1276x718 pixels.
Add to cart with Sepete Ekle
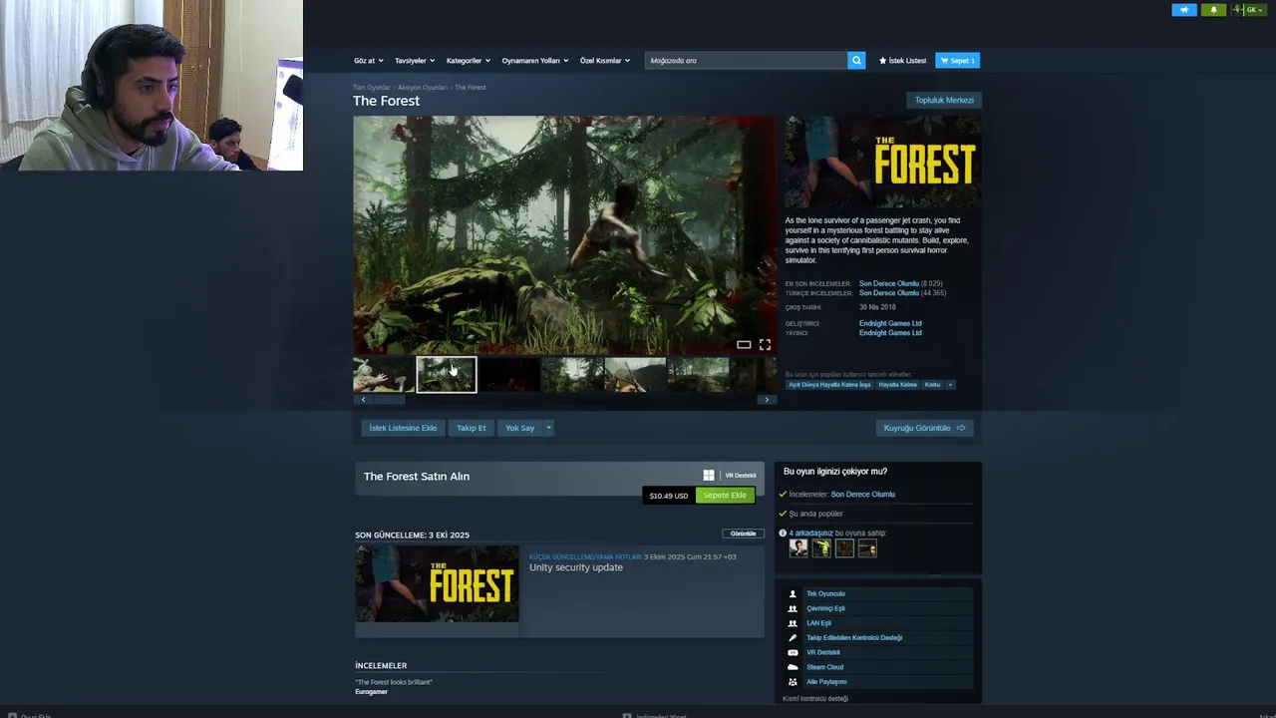coord(725,496)
